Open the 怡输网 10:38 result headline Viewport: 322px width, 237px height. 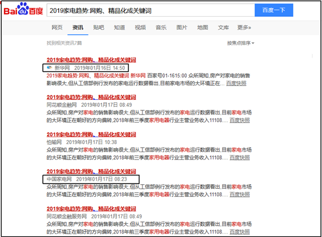pos(91,135)
